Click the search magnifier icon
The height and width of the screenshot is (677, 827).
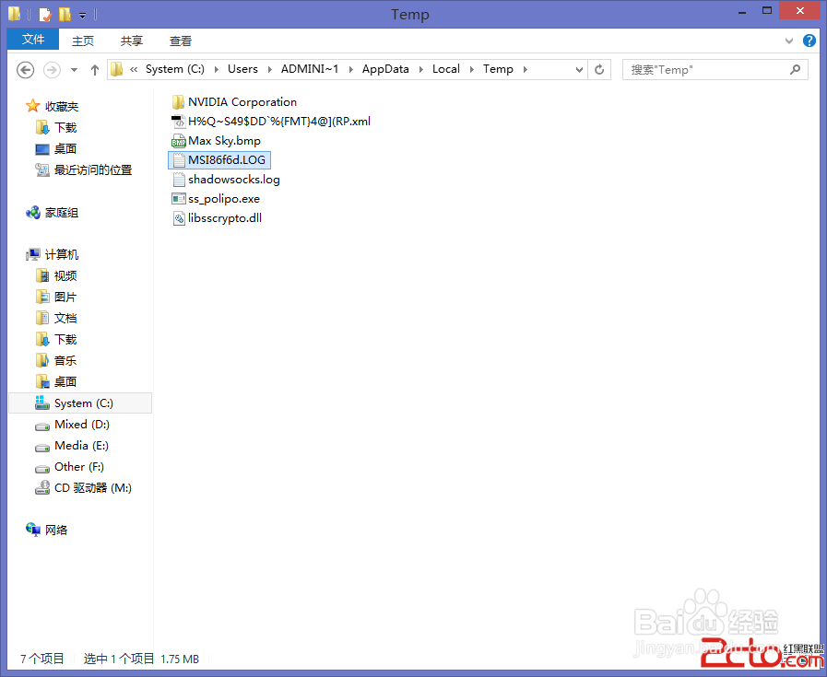point(795,70)
